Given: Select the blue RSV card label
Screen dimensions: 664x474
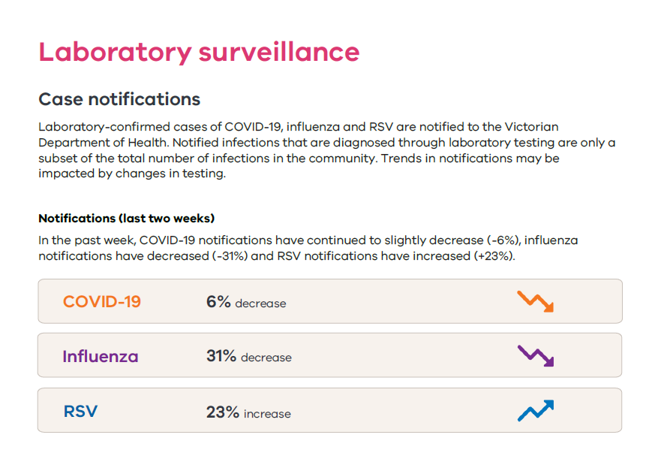Looking at the screenshot, I should pos(80,412).
